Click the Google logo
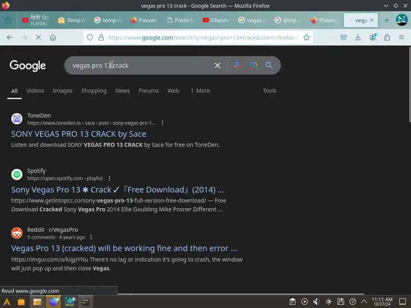Viewport: 411px width, 308px height. 28,65
